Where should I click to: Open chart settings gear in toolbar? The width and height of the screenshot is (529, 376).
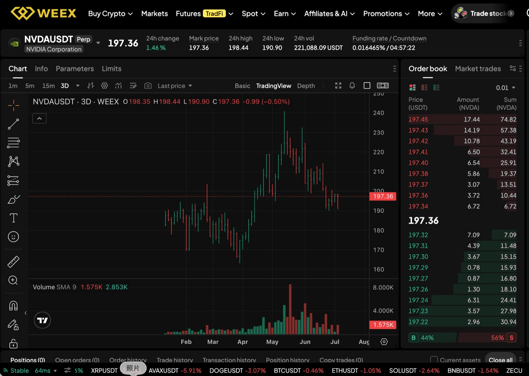point(105,86)
